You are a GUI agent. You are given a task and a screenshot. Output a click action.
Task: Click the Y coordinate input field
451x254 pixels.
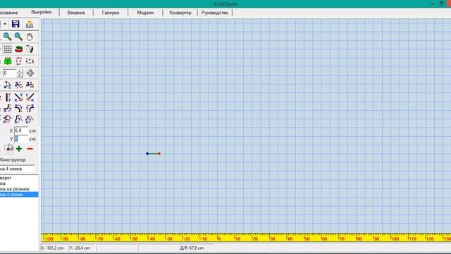[x=21, y=139]
